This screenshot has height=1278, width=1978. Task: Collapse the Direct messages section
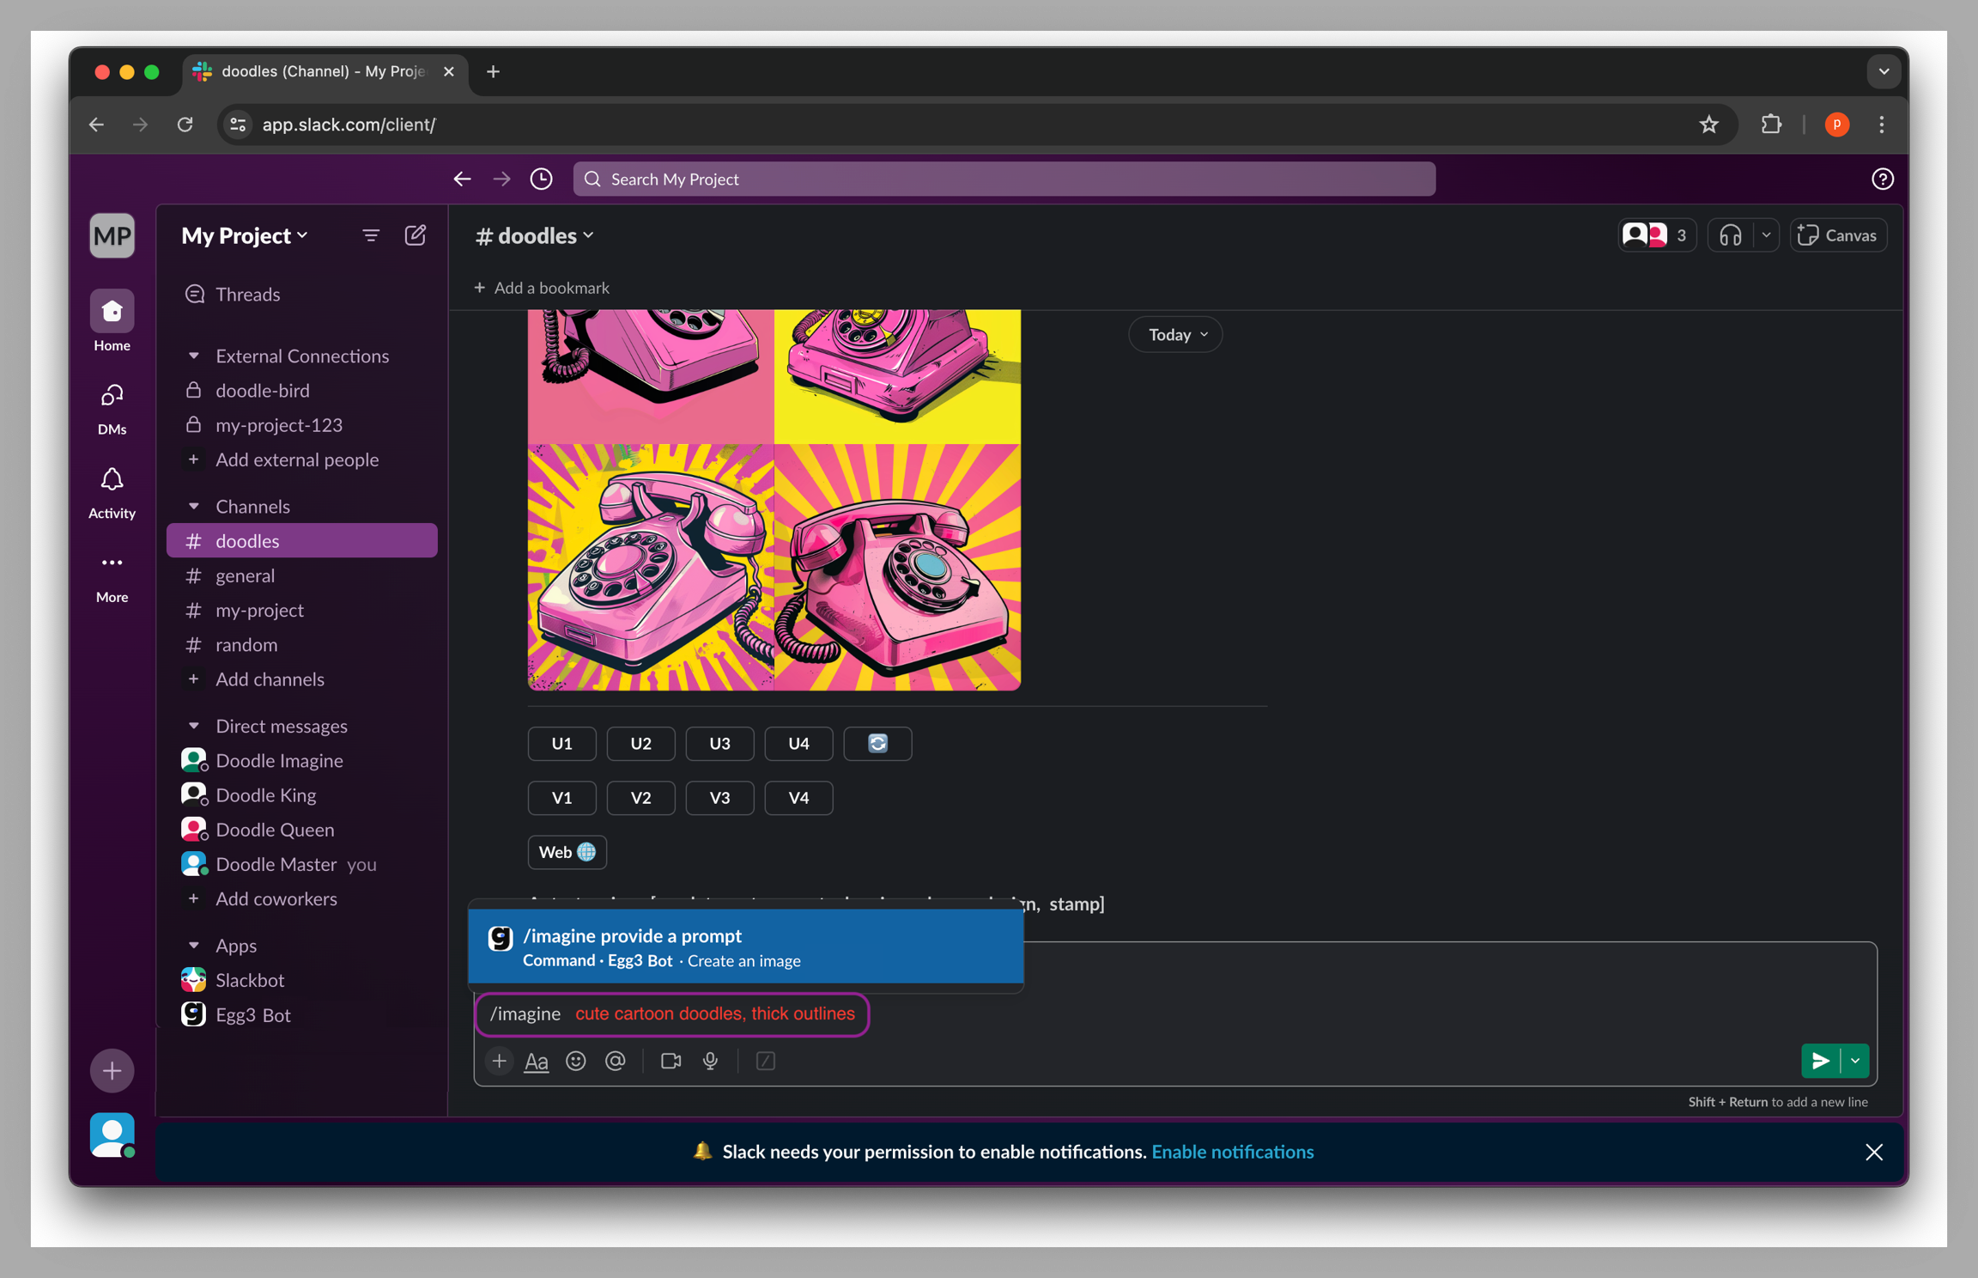[x=194, y=727]
